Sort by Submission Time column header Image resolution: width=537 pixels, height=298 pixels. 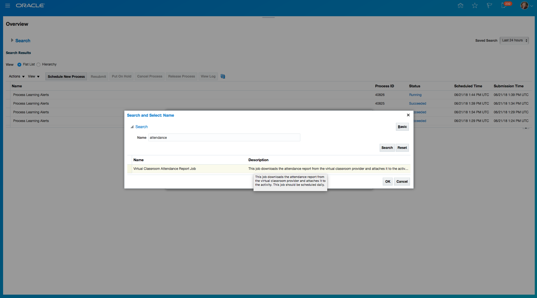pos(508,86)
